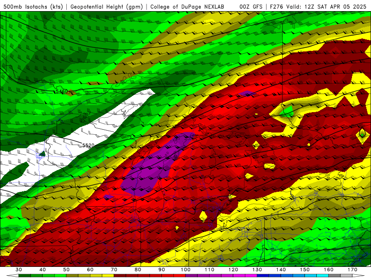The height and width of the screenshot is (278, 371).
Task: Click the 60 knot label on the legend
Action: (90, 270)
